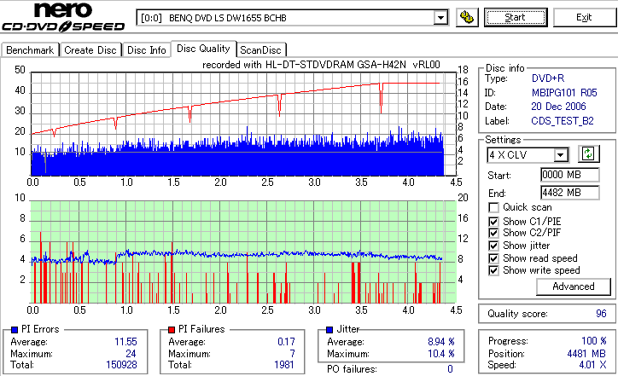
Task: Click the PI Errors maximum 24
Action: pyautogui.click(x=131, y=354)
